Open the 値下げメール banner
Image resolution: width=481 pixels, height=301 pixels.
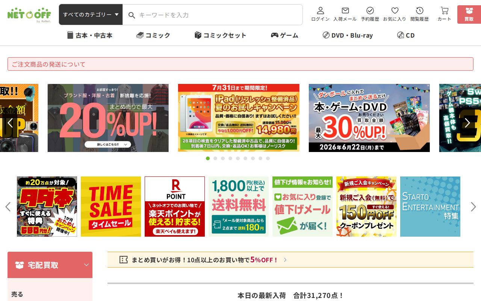coord(303,207)
